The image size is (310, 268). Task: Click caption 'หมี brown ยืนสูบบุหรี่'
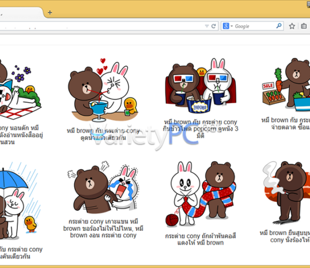point(285,236)
